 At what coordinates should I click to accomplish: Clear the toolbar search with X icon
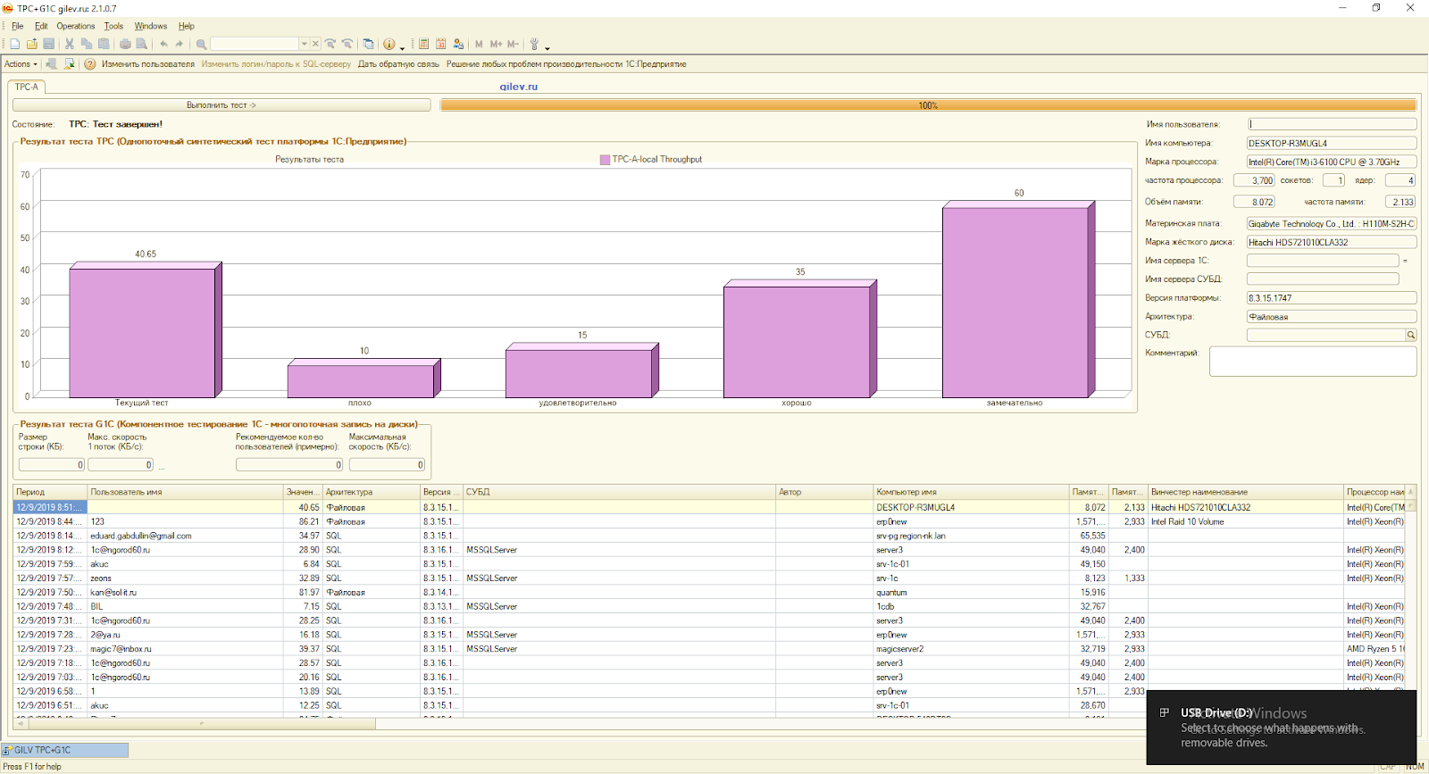315,44
